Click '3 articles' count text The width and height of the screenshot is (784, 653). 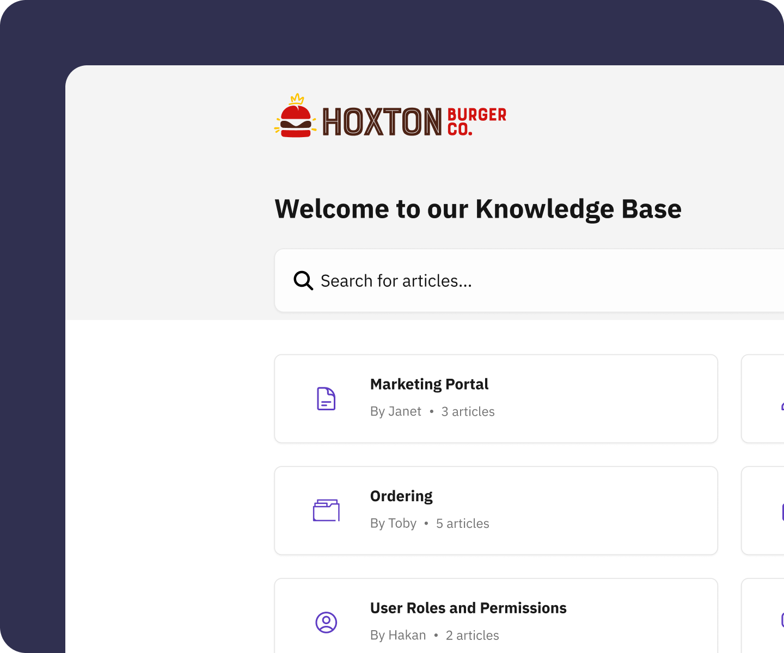pyautogui.click(x=468, y=412)
